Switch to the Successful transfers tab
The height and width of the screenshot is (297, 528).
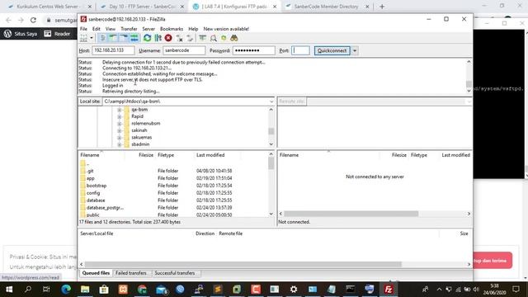(x=175, y=273)
